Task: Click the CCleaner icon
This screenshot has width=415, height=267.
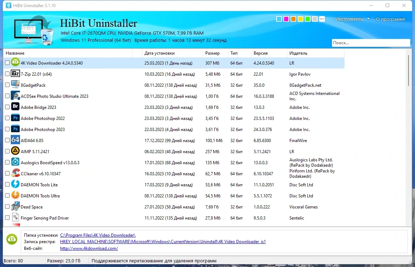Action: (x=15, y=173)
